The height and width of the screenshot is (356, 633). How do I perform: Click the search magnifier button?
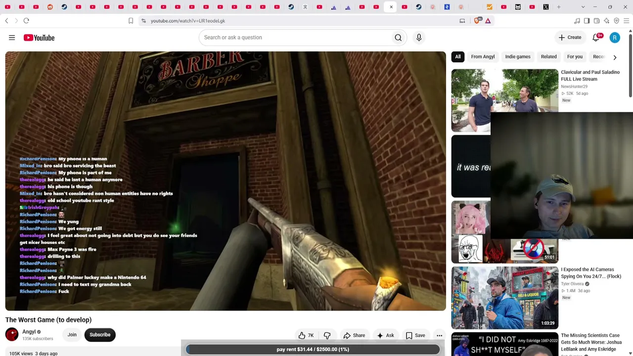click(398, 38)
